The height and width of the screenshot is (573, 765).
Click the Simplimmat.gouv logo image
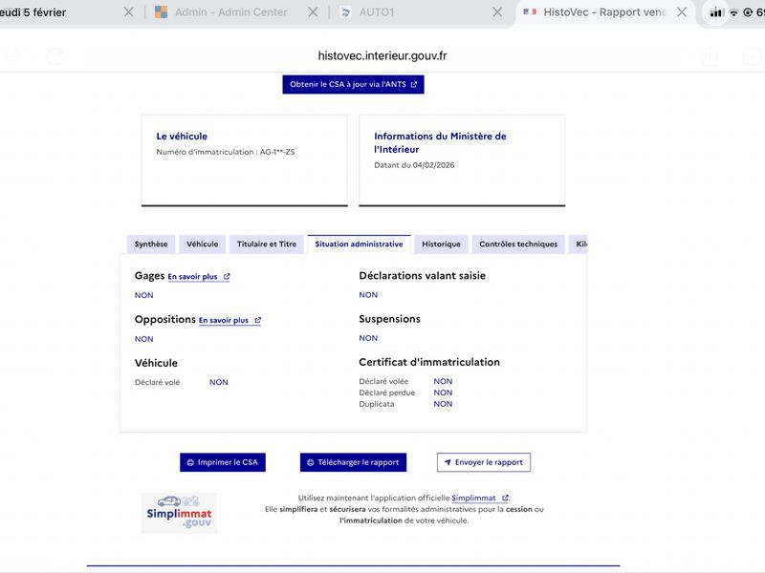tap(179, 513)
